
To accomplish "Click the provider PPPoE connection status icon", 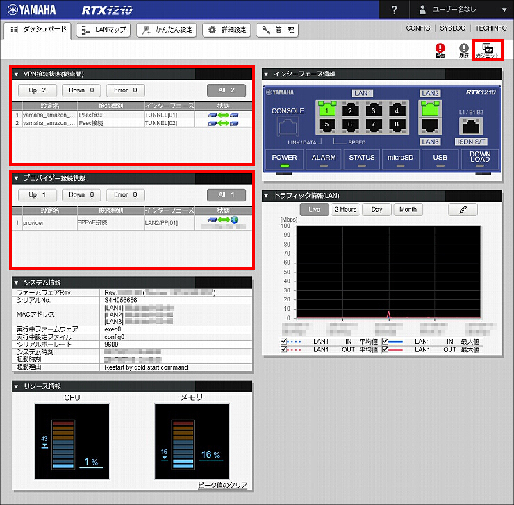I will [223, 220].
